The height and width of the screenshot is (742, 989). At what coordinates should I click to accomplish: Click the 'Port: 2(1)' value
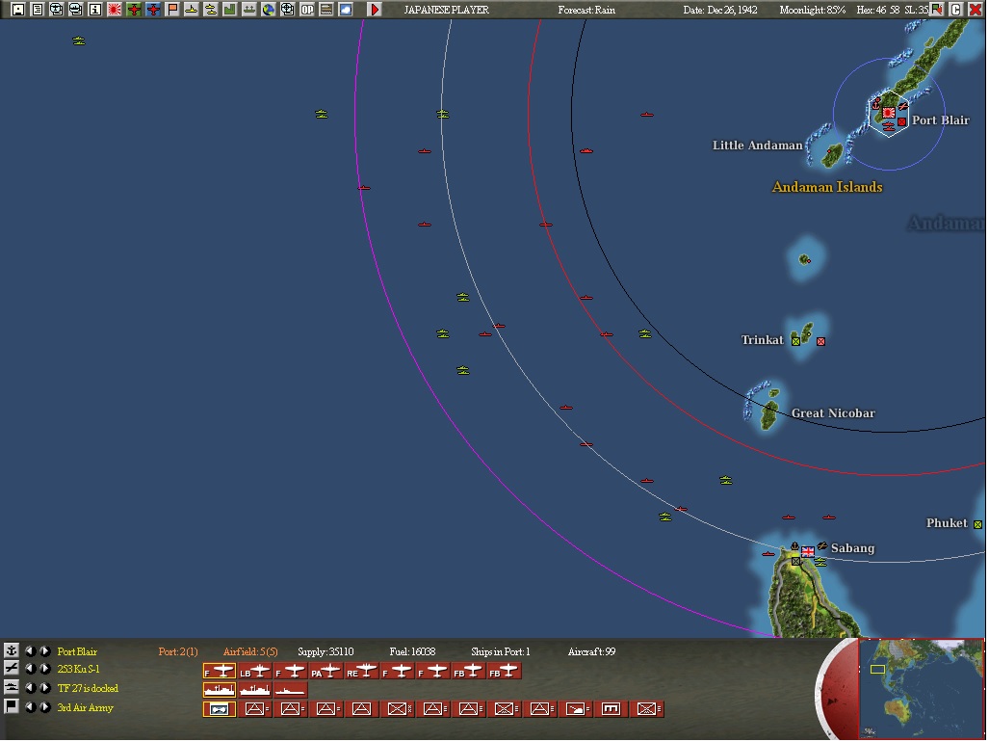pos(178,651)
